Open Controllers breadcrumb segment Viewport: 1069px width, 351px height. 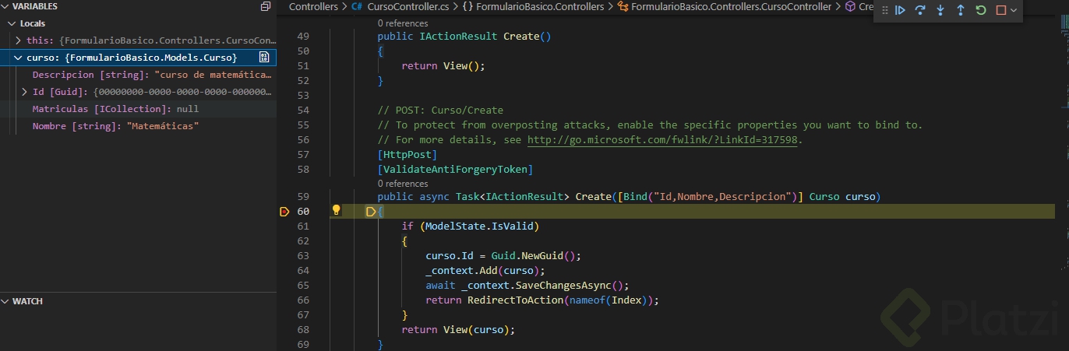[x=313, y=6]
